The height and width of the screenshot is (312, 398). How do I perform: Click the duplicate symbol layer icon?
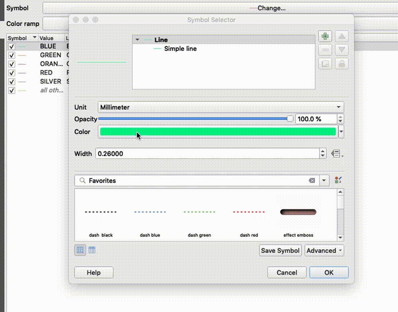point(326,63)
